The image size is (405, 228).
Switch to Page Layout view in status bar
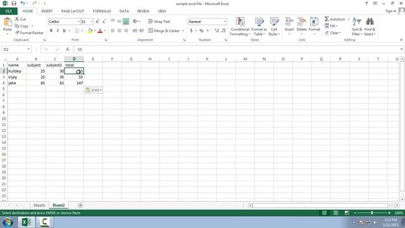[x=335, y=213]
